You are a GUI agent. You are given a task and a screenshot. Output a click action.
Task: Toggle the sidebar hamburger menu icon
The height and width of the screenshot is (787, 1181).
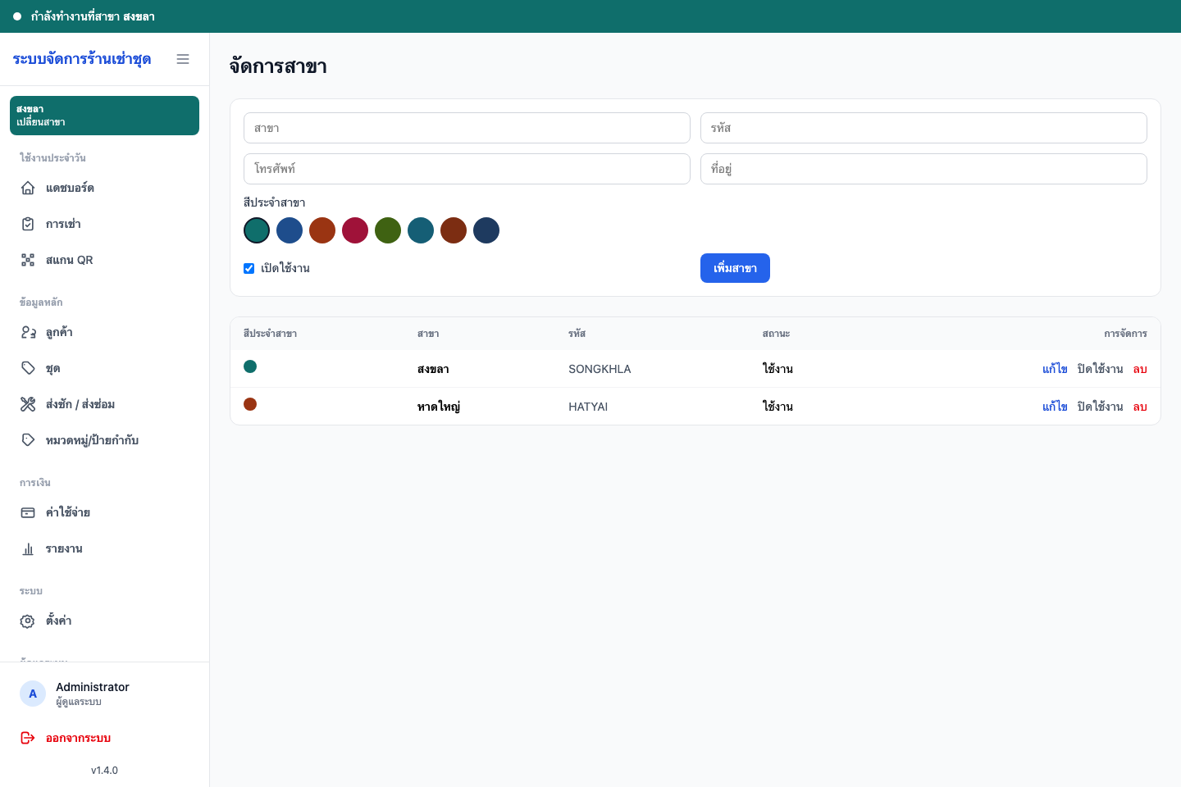[x=183, y=59]
